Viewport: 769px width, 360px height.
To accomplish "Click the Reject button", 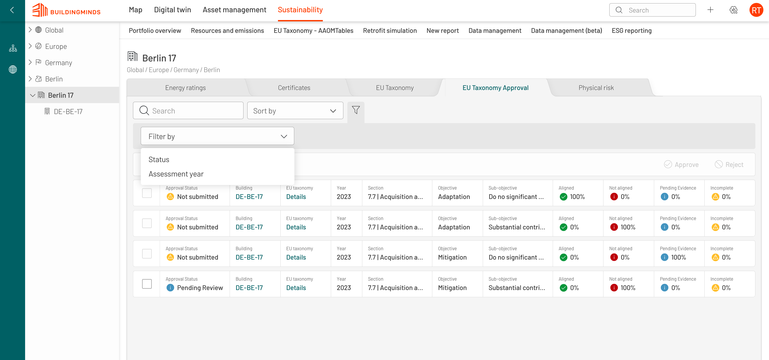I will pos(729,165).
